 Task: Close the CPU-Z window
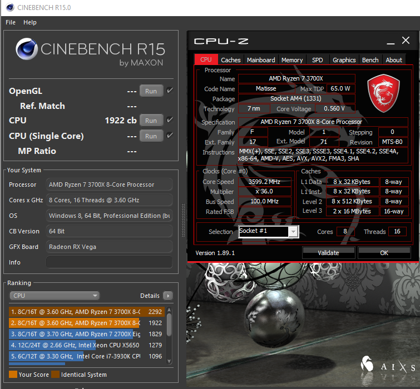click(406, 41)
